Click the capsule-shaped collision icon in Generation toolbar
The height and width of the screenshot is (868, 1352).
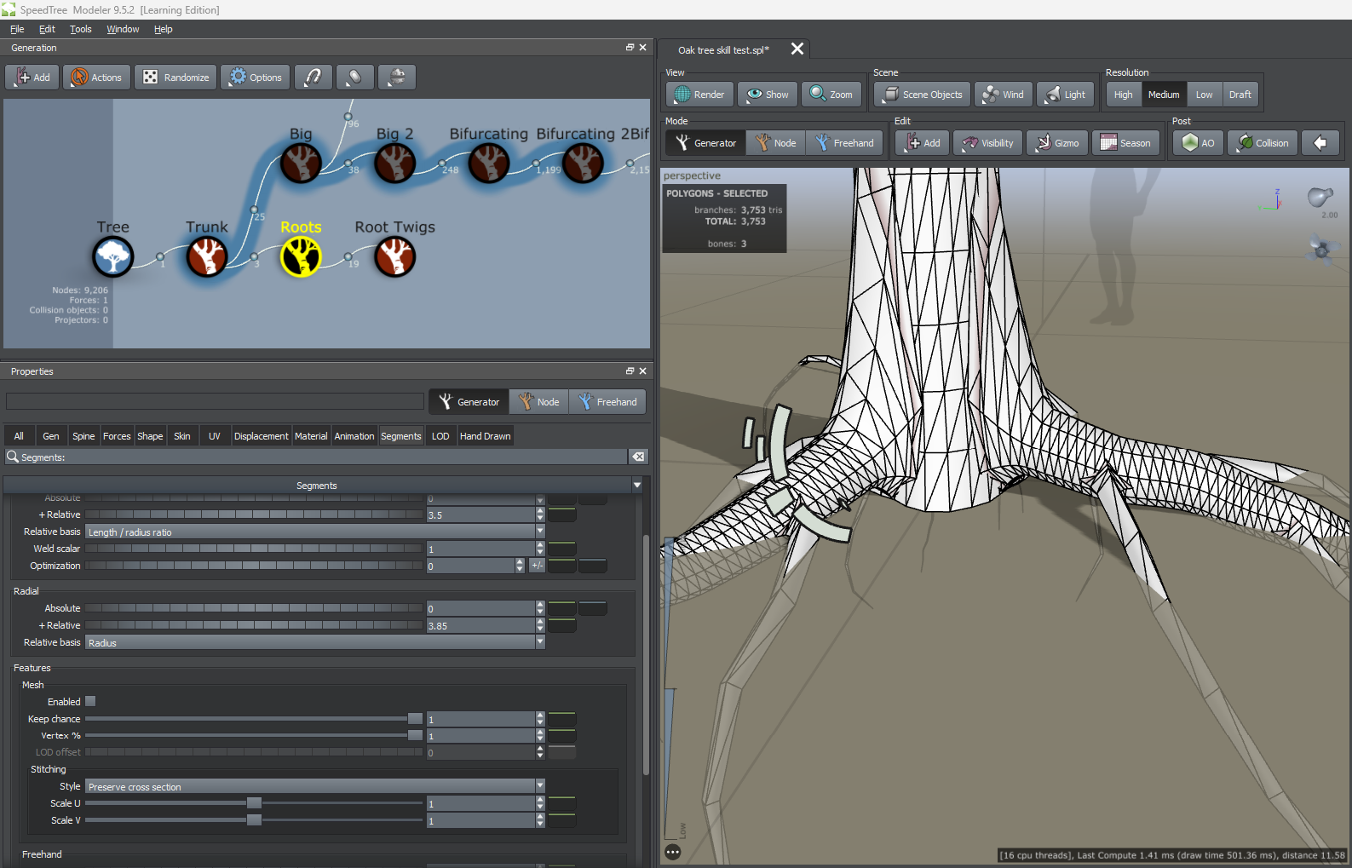(x=354, y=78)
